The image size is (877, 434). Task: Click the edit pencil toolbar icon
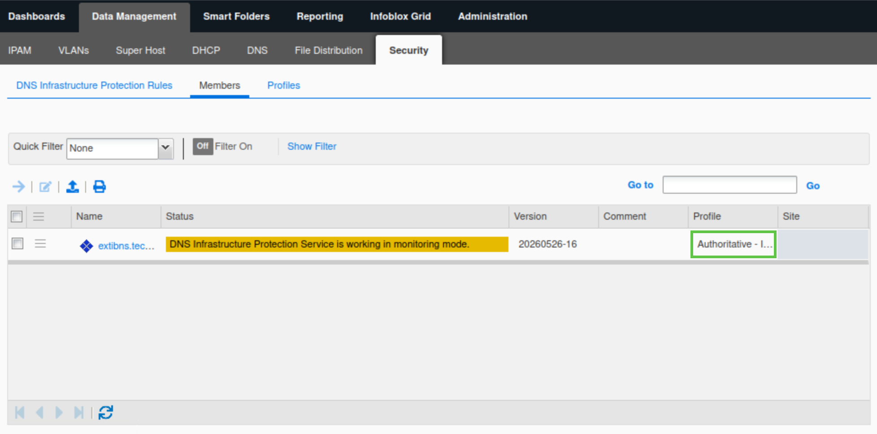(45, 187)
